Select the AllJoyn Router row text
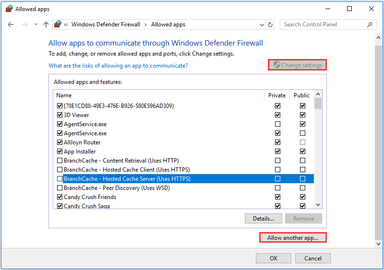 [x=82, y=142]
